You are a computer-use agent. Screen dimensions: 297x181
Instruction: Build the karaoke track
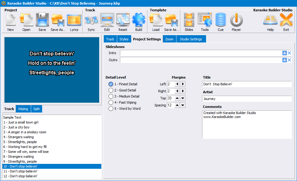[139, 22]
